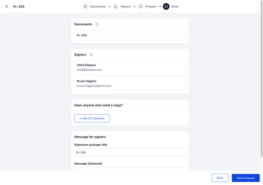Image resolution: width=263 pixels, height=185 pixels.
Task: Select signer Omid Elliyoun card
Action: pos(130,67)
